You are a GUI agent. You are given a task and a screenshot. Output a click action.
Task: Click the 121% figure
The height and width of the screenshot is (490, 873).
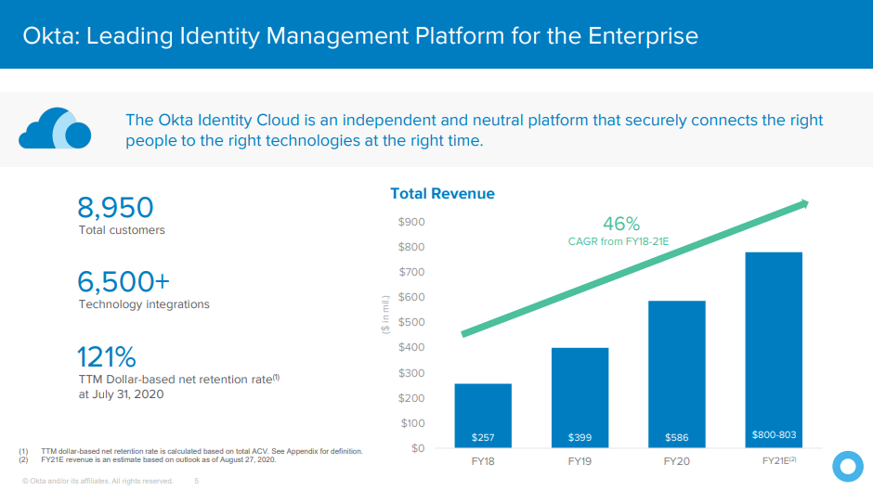(107, 356)
